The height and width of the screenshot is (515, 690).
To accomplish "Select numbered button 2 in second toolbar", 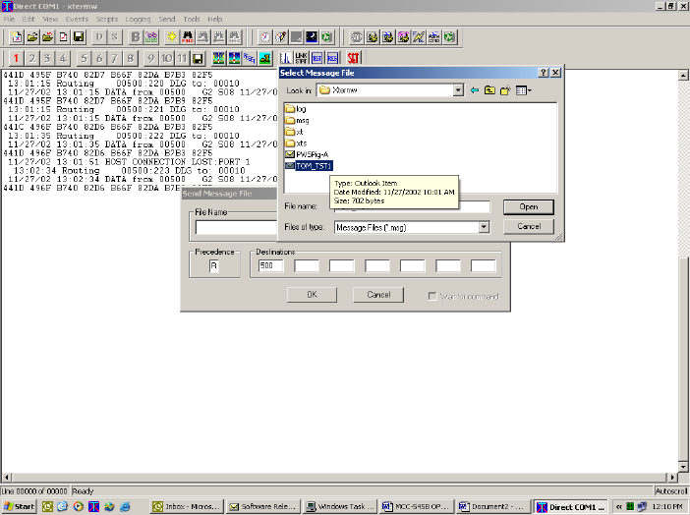I will (x=31, y=58).
